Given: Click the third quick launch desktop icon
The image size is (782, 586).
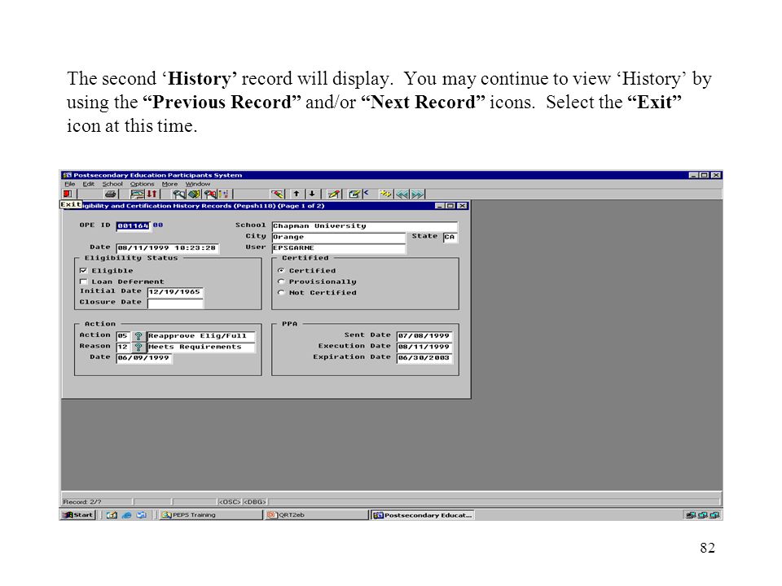Looking at the screenshot, I should tap(142, 514).
